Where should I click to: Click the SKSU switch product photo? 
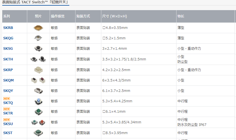pos(38,122)
